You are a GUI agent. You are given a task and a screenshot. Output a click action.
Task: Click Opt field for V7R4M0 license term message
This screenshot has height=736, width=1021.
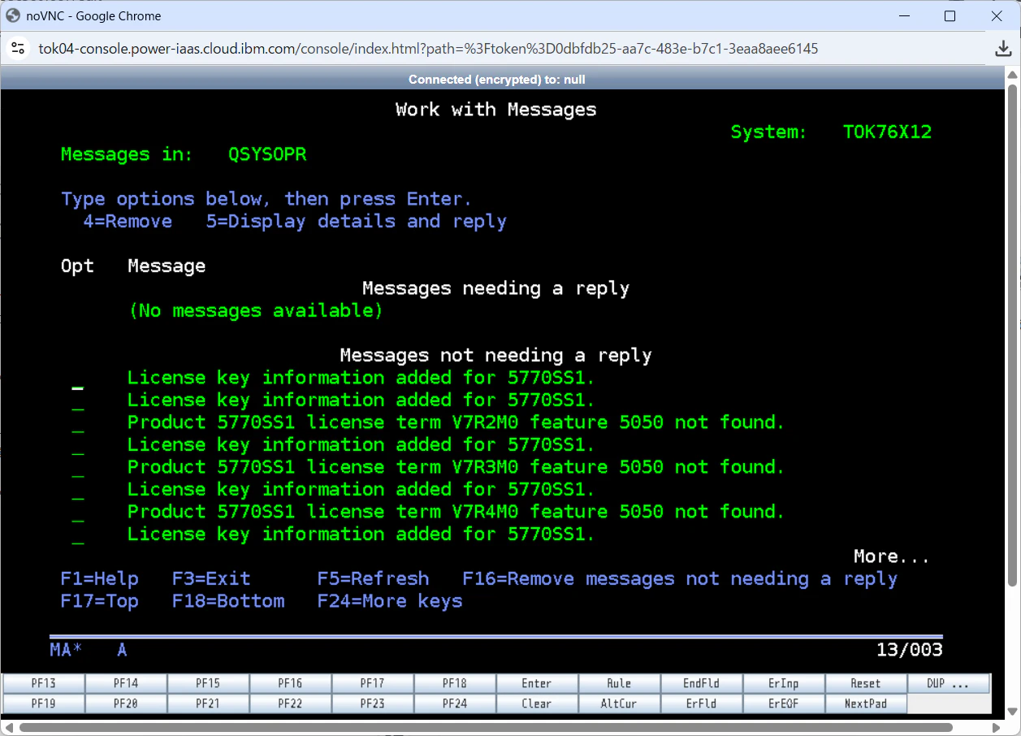coord(77,513)
